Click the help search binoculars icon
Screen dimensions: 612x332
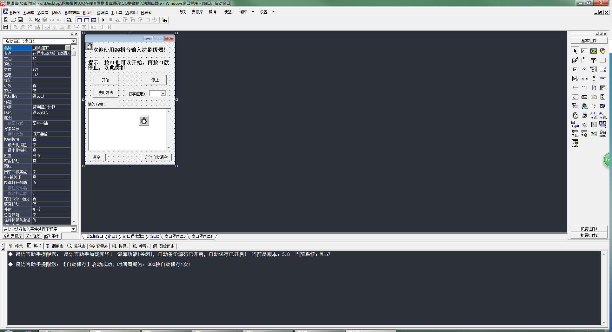coord(164,20)
